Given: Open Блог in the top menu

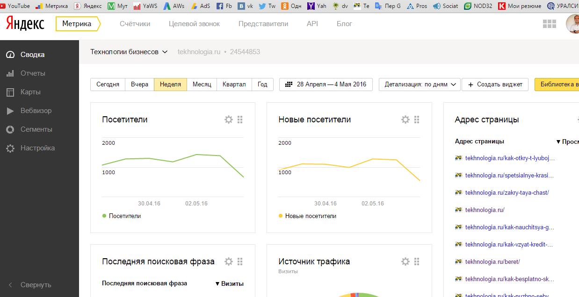Looking at the screenshot, I should (x=344, y=24).
